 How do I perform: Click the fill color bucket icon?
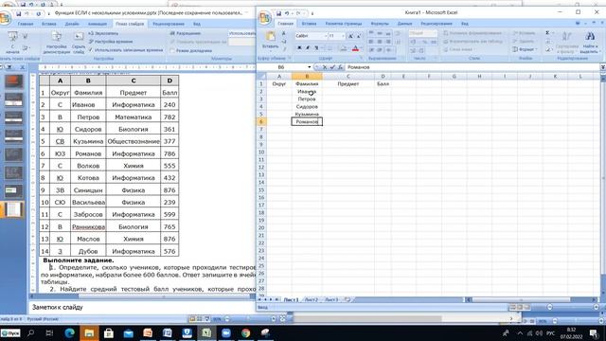click(x=343, y=48)
